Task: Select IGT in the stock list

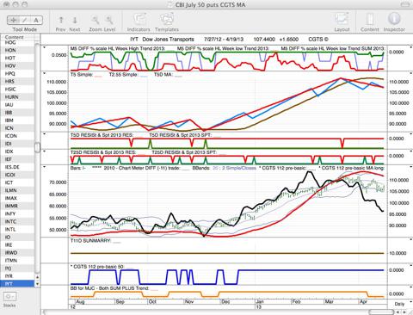Action: click(17, 182)
